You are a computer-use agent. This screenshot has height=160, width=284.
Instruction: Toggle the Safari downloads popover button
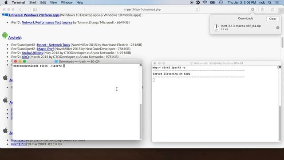(252, 9)
